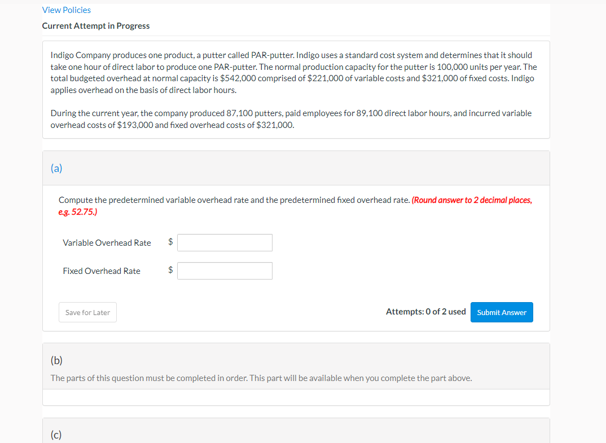Click the Save for Later button
Image resolution: width=606 pixels, height=443 pixels.
point(87,312)
